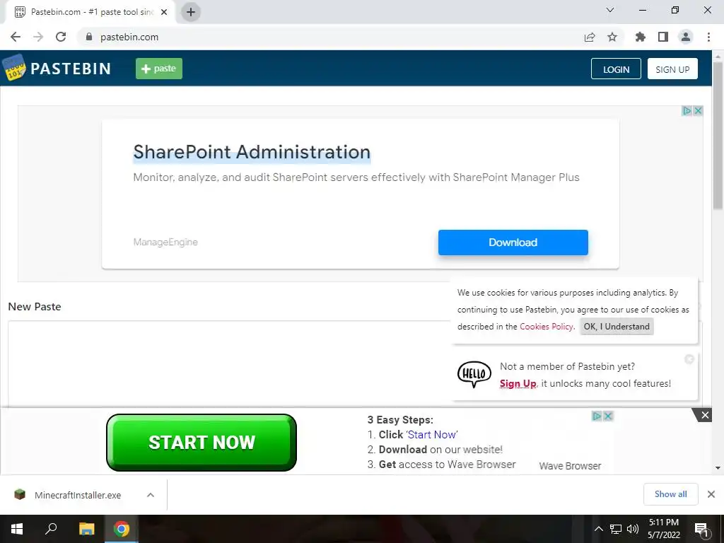Click the browser forward arrow
724x543 pixels.
[x=38, y=37]
